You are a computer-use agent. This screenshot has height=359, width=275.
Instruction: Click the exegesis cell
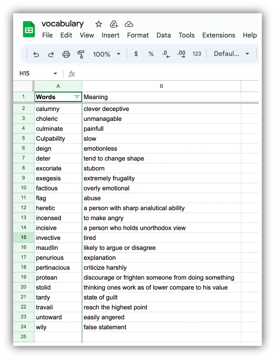click(58, 178)
